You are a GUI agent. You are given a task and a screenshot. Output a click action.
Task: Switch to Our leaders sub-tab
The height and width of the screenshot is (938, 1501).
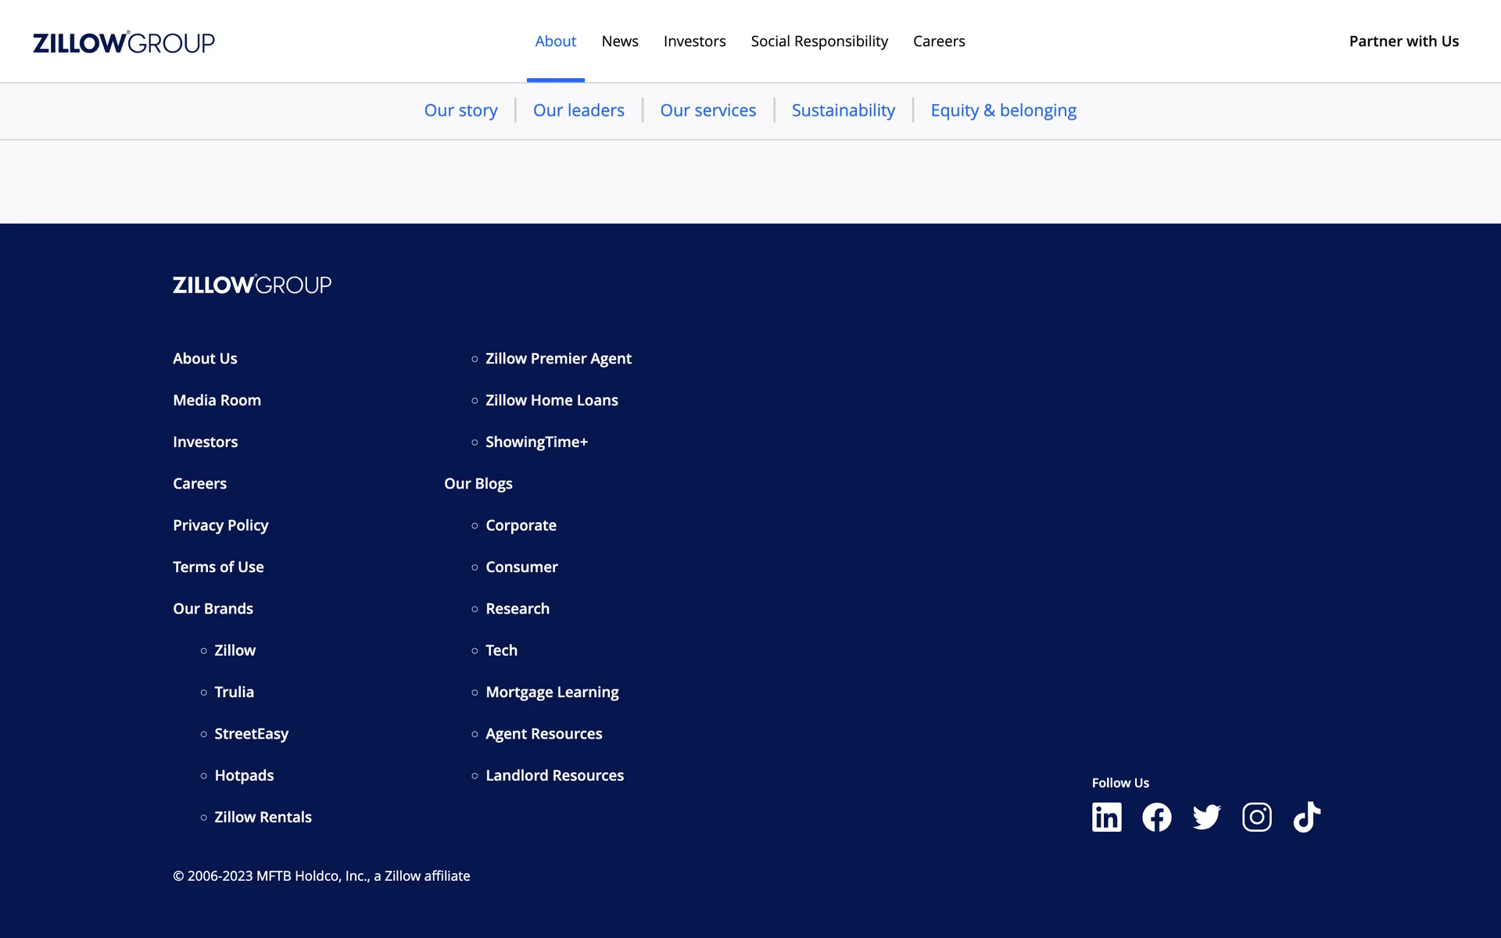(579, 110)
